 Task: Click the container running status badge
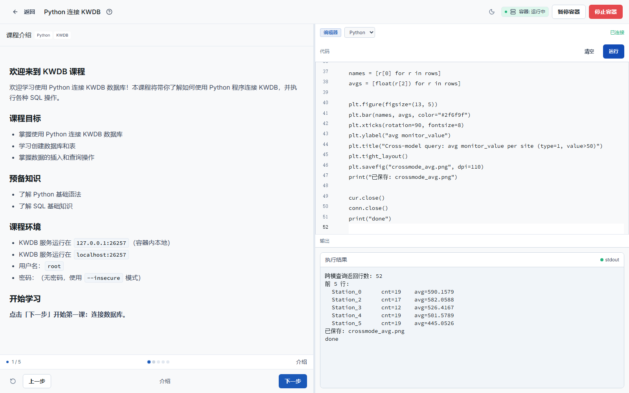(x=525, y=12)
